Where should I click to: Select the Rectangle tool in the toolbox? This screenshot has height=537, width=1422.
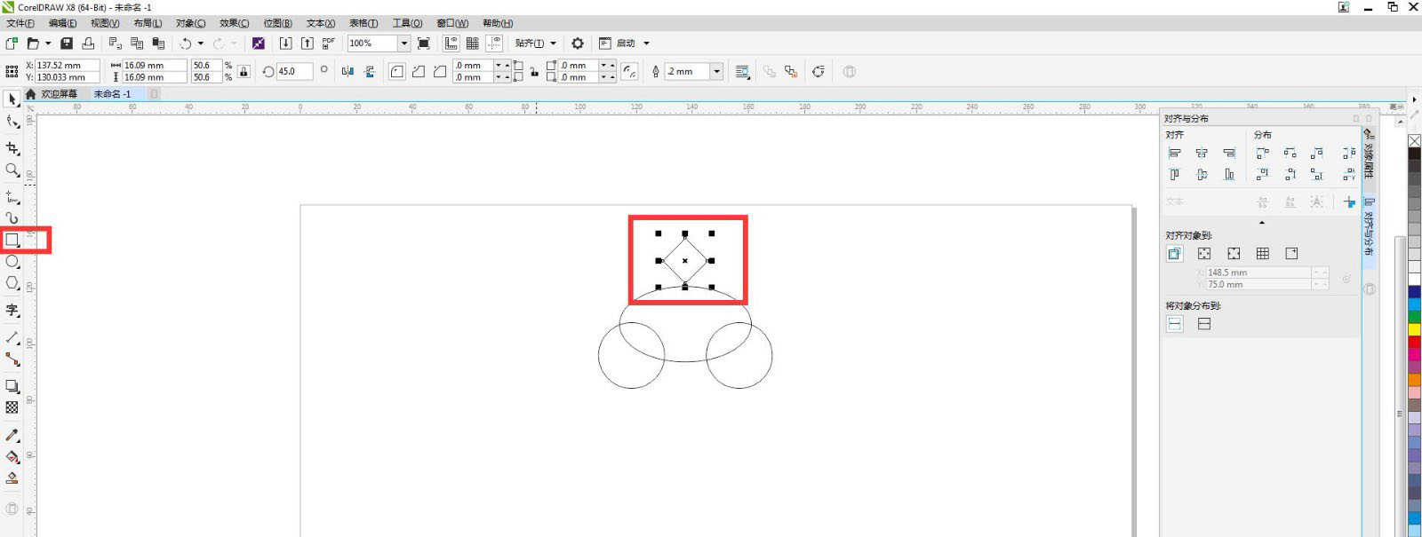[x=12, y=240]
